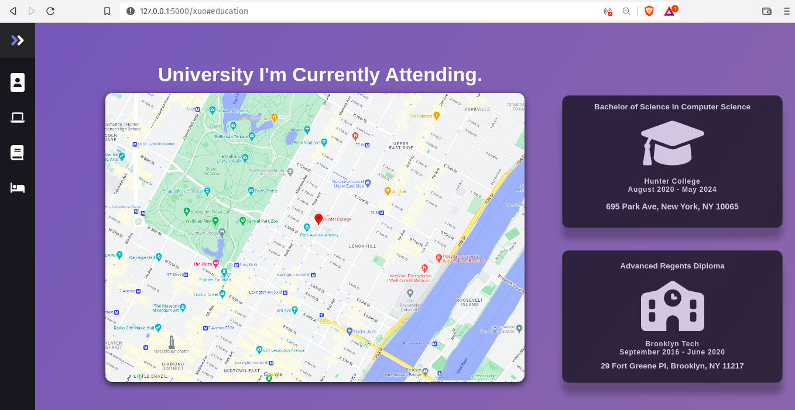Go back using the browser back arrow
Viewport: 795px width, 410px height.
point(13,11)
